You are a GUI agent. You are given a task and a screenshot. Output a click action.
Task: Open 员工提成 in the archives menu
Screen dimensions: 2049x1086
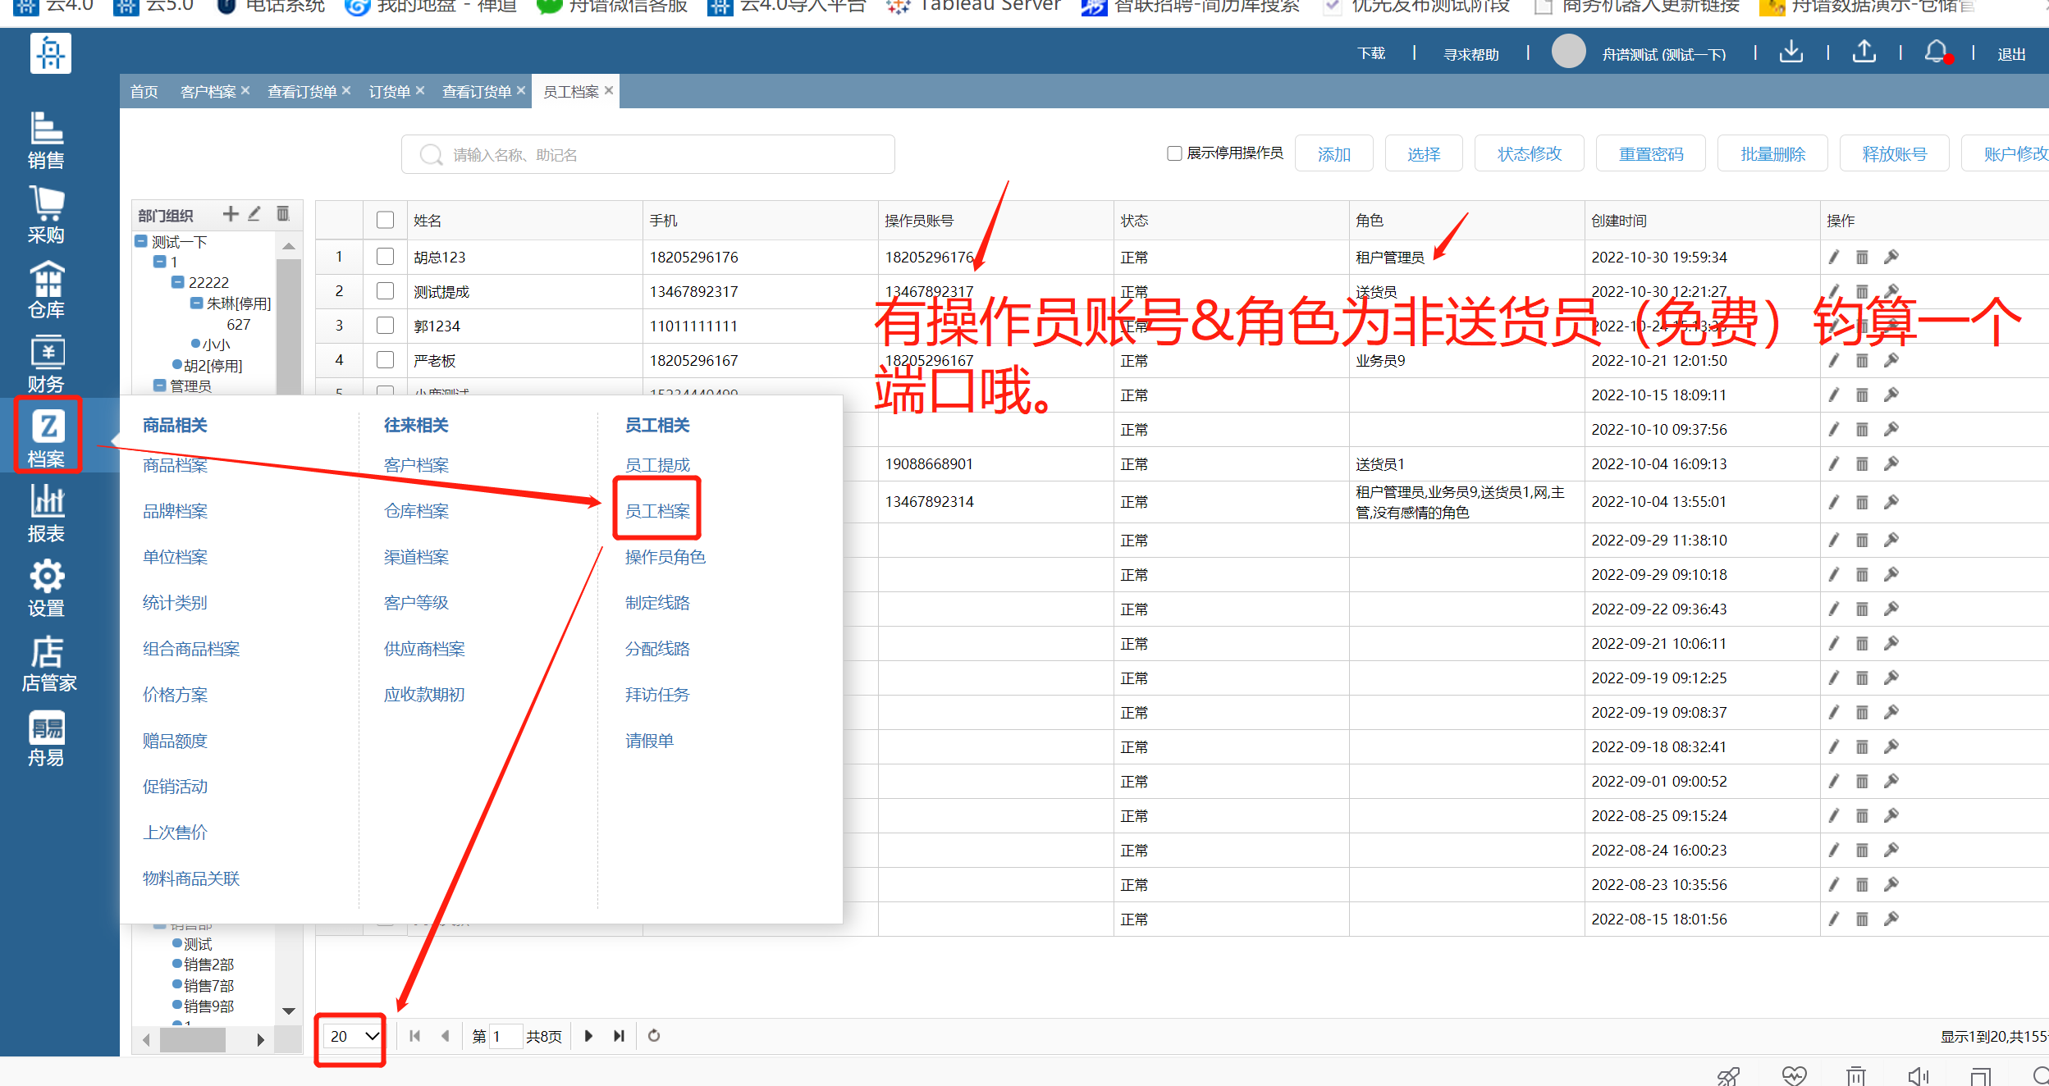tap(657, 465)
